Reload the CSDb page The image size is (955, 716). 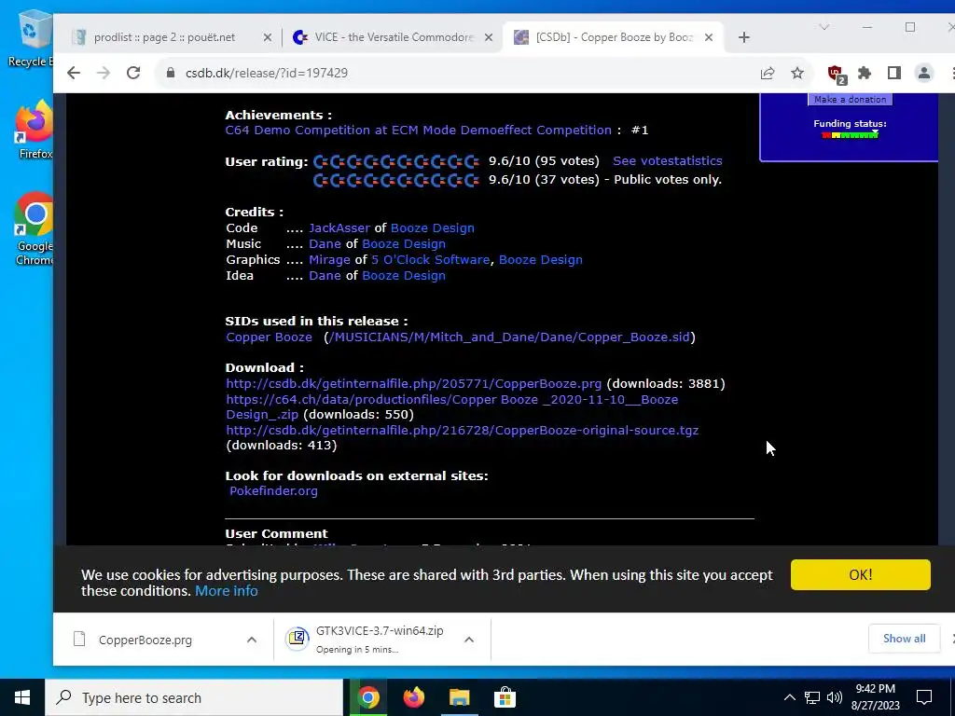133,73
